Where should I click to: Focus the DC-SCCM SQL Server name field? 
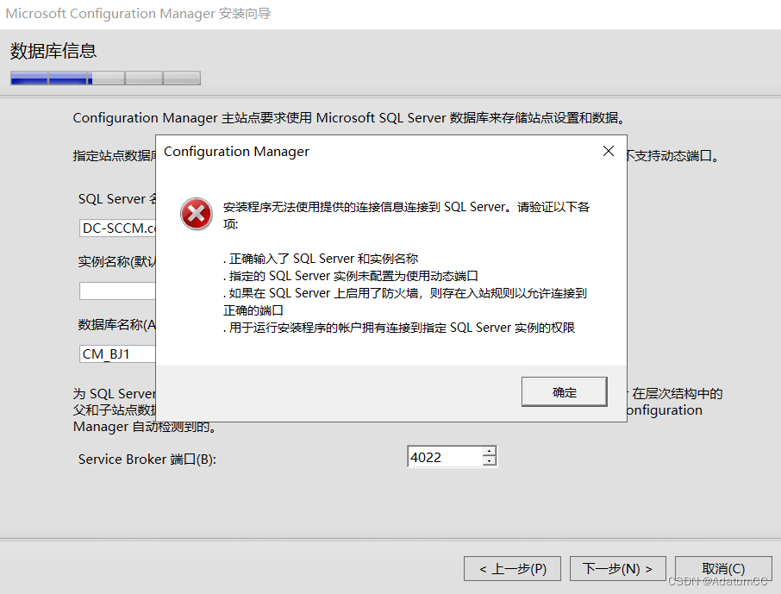[118, 228]
